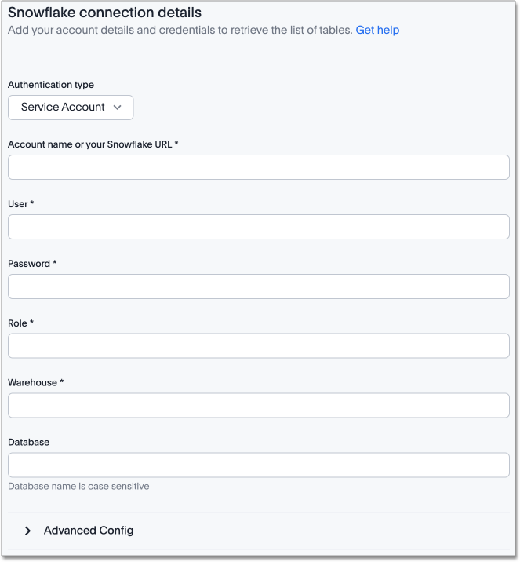Screen dimensions: 520x562
Task: Click the Advanced Config section title
Action: [x=89, y=531]
